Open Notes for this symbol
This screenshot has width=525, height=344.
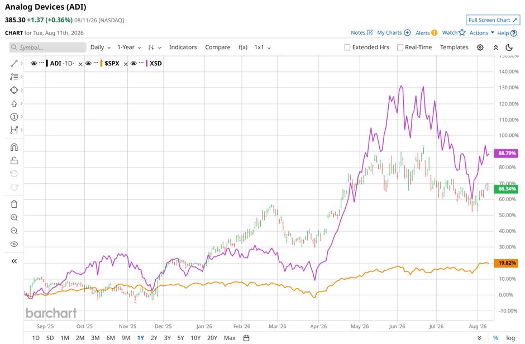tap(361, 33)
